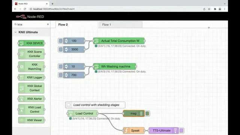The width and height of the screenshot is (240, 135).
Task: Click the TTS-Ultimate node's right-side button
Action: (x=181, y=130)
